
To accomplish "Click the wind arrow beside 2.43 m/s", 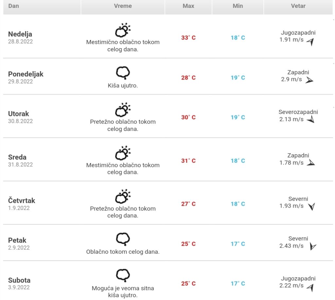I will point(313,246).
